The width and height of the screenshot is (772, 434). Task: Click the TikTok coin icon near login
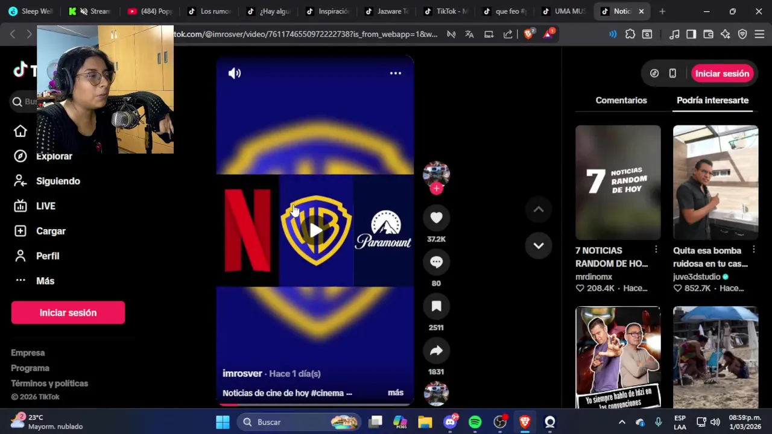[x=654, y=74]
